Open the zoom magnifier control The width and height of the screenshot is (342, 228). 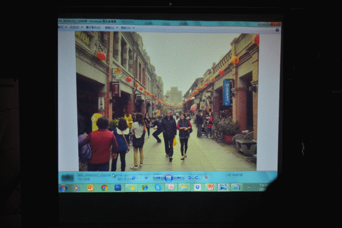pos(134,178)
